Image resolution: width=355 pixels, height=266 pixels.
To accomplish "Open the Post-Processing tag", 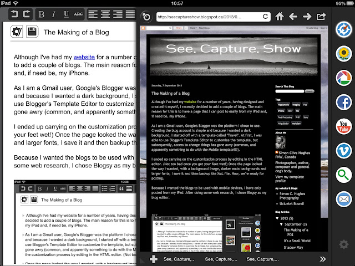I will [285, 117].
